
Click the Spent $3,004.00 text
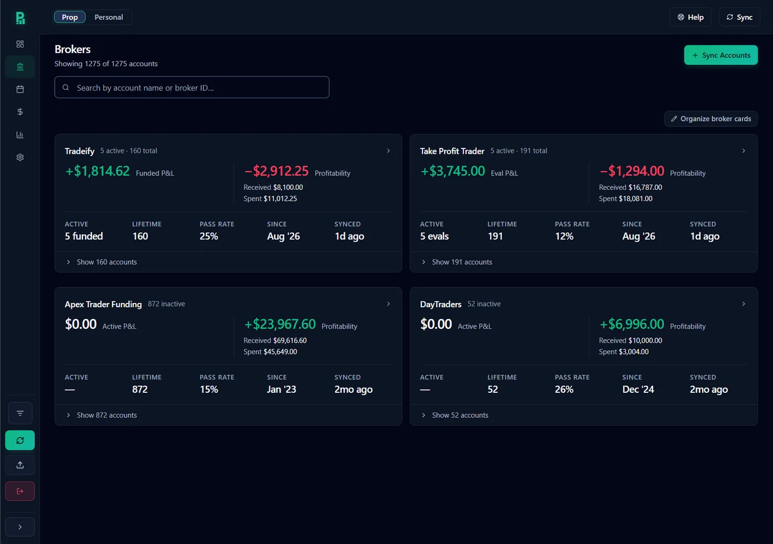624,351
